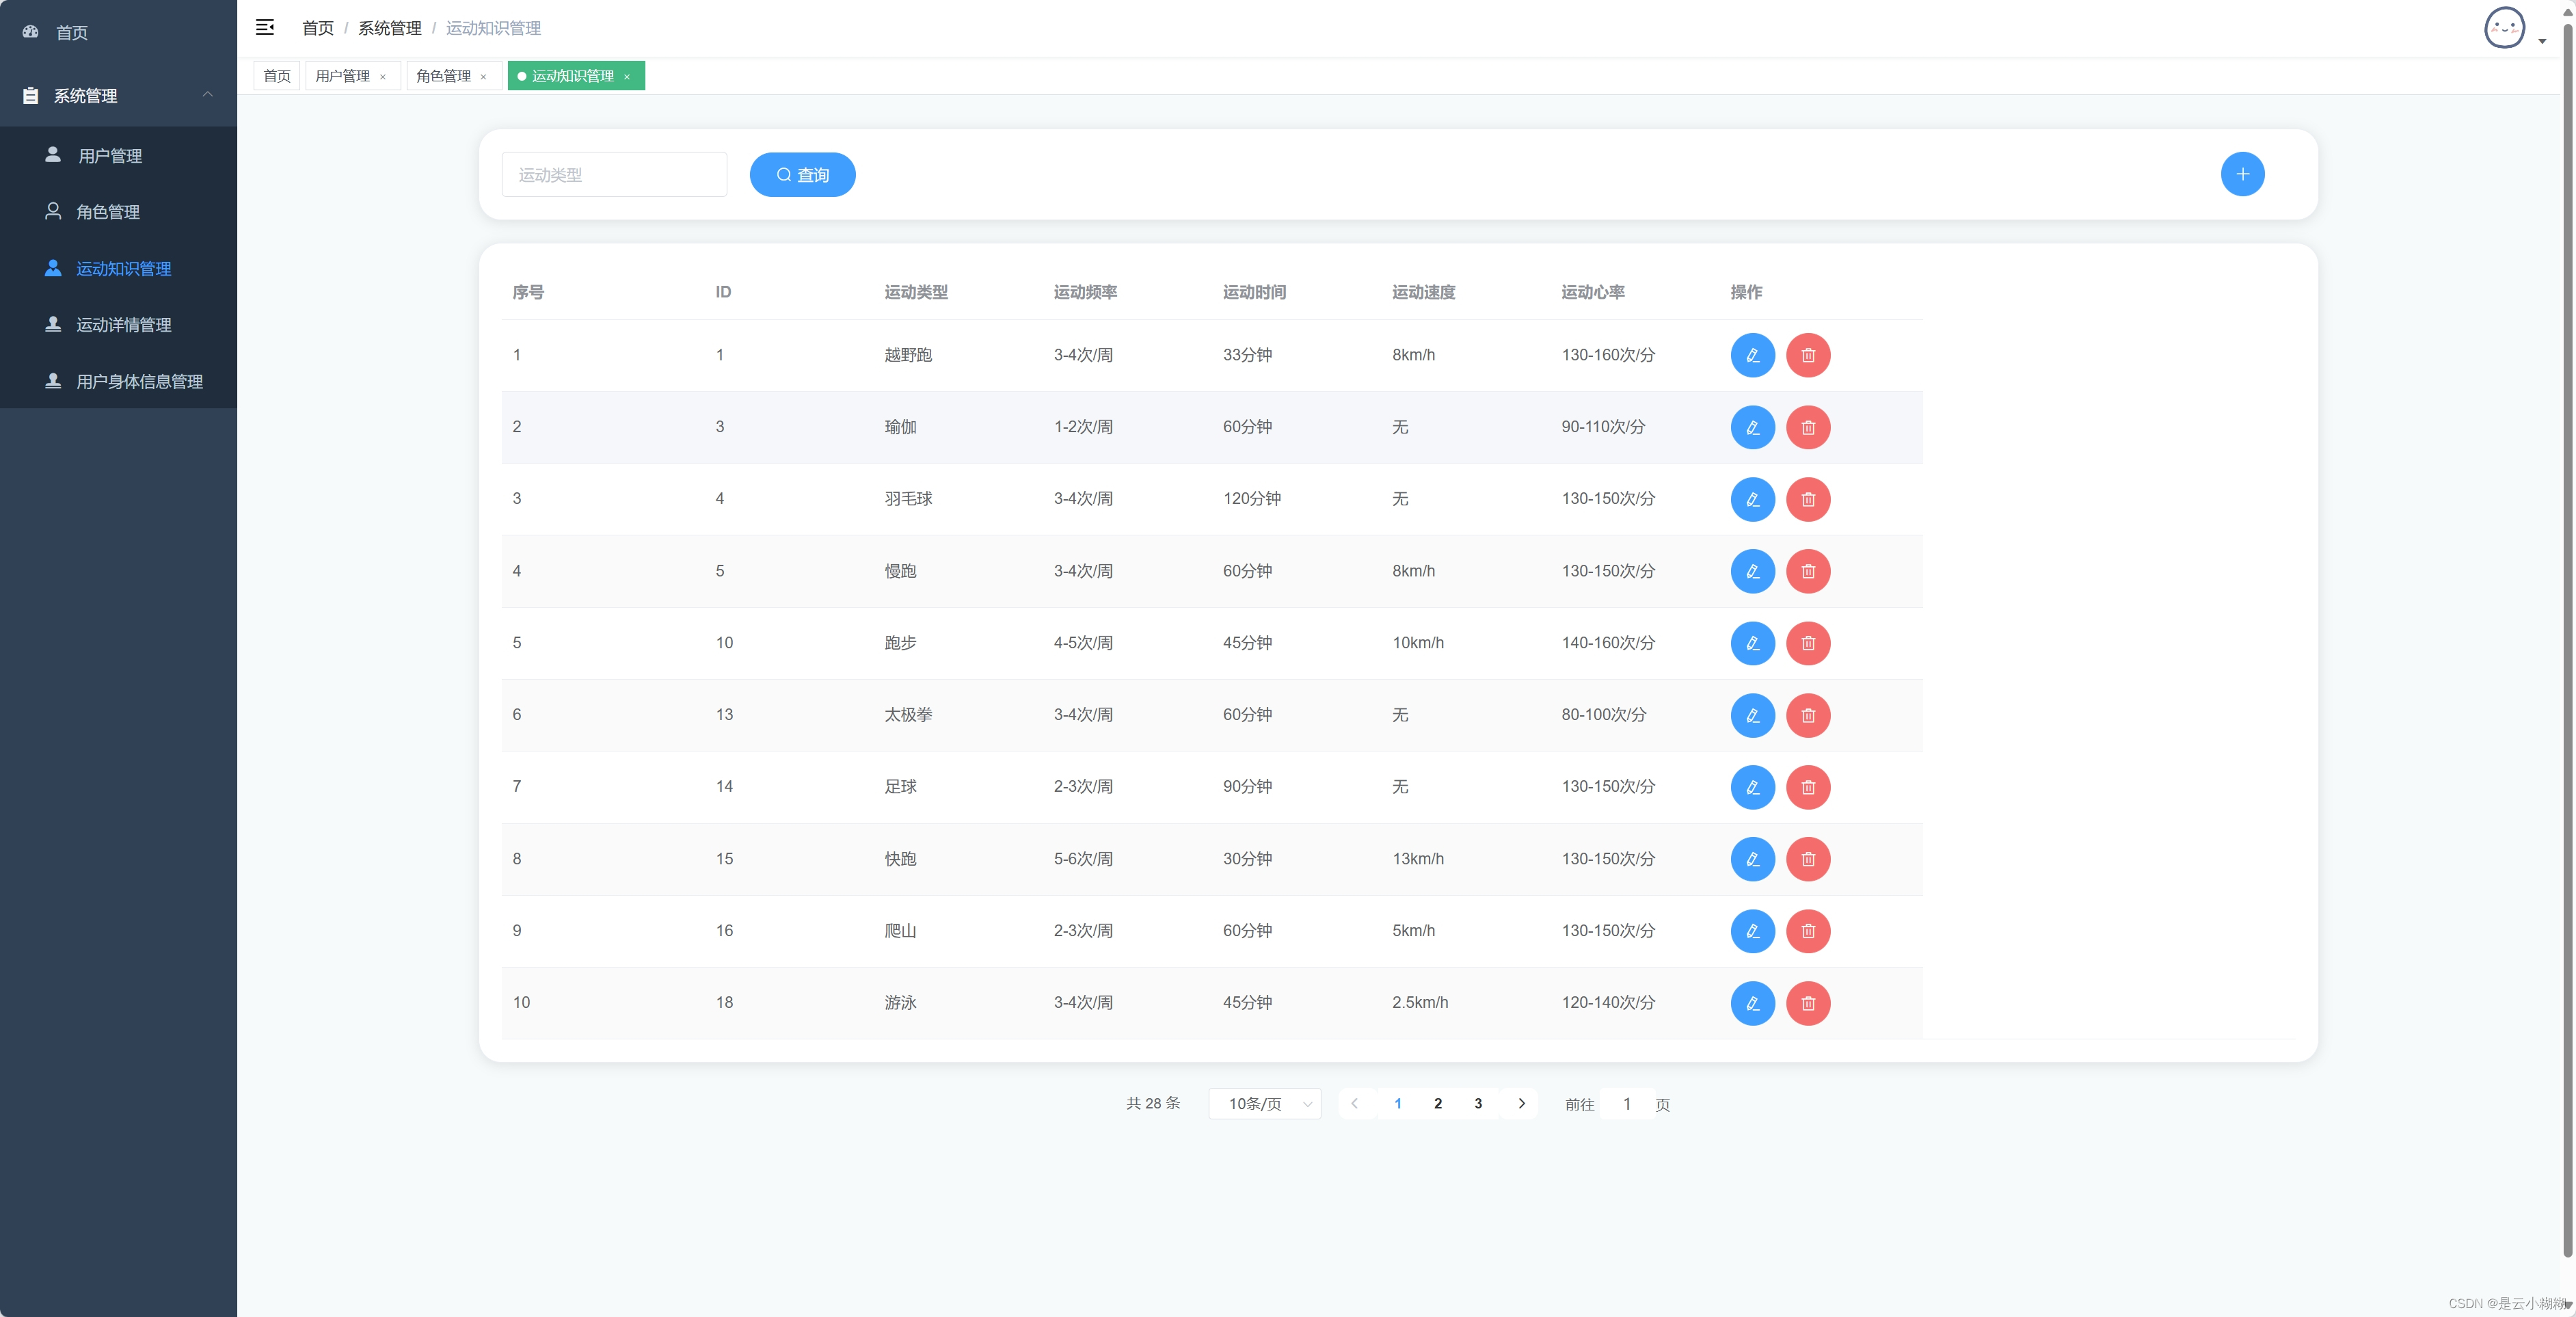The width and height of the screenshot is (2576, 1317).
Task: Open the 10条/页 page size dropdown
Action: coord(1265,1103)
